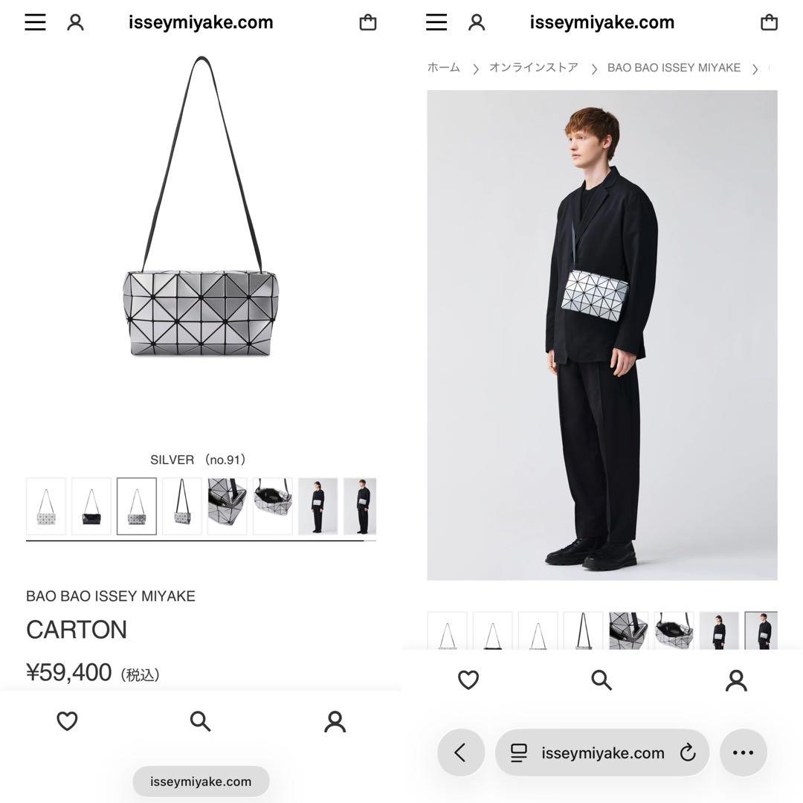
Task: Click the オンラインストア breadcrumb link
Action: coord(534,68)
